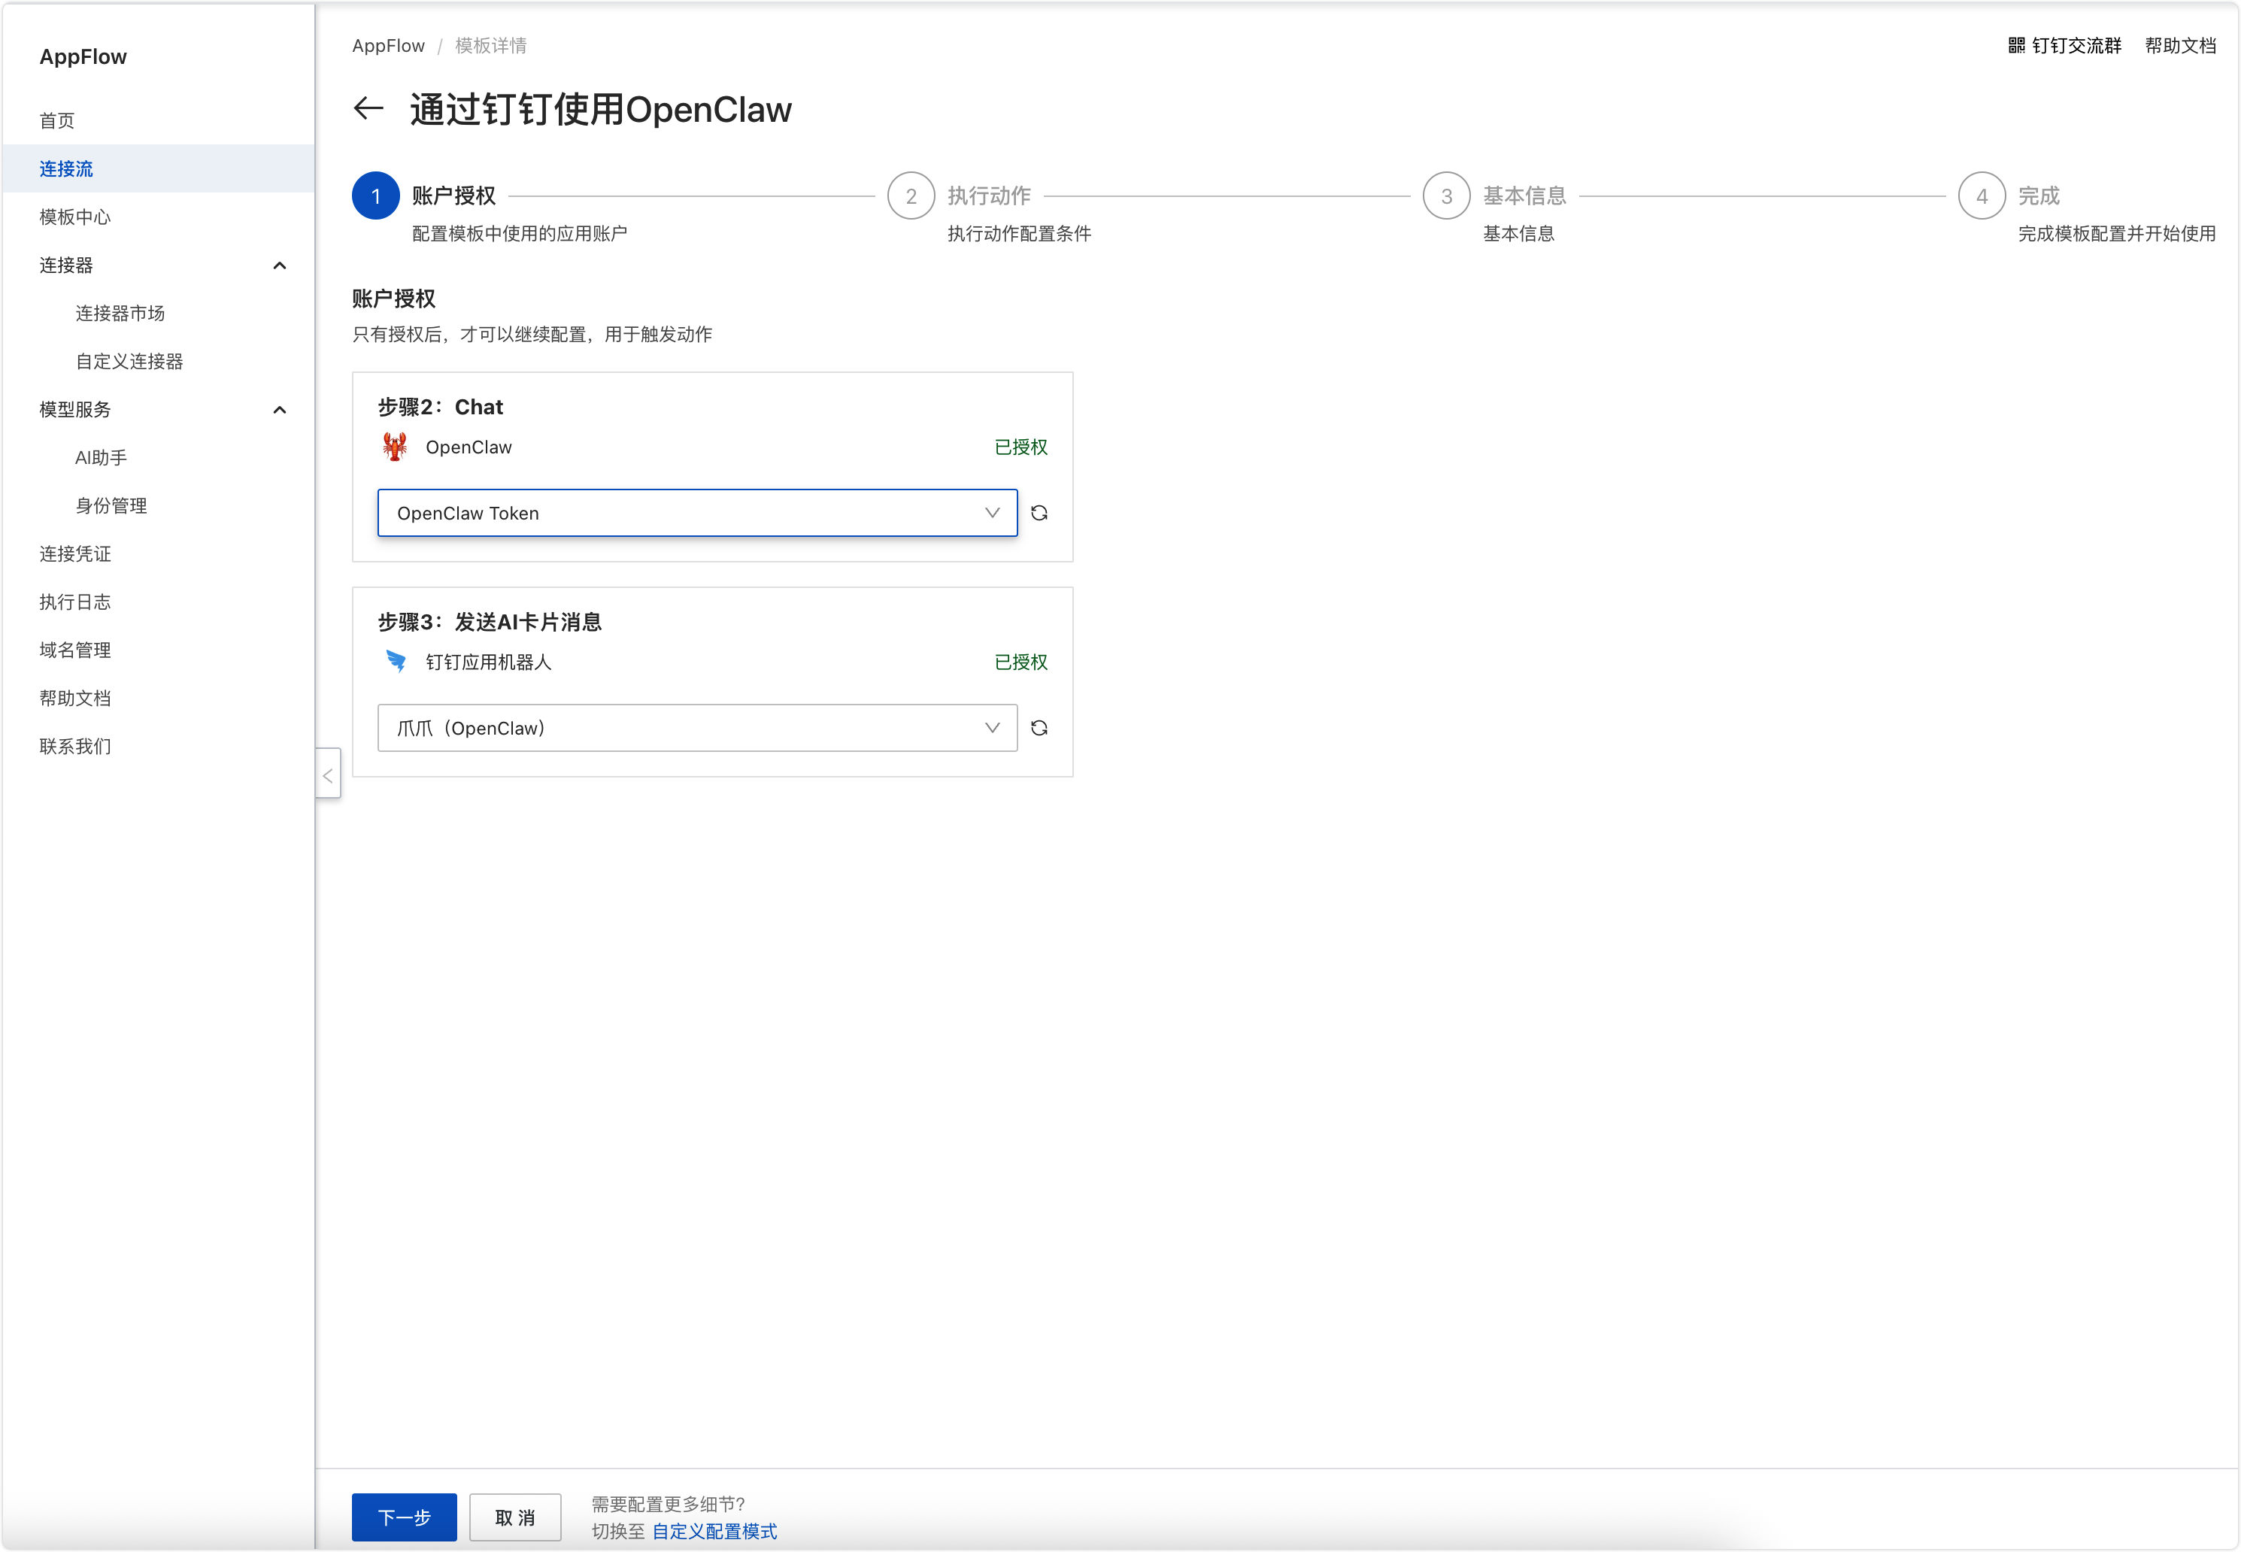Refresh the DingTalk robot credential list
This screenshot has width=2241, height=1552.
pos(1039,729)
